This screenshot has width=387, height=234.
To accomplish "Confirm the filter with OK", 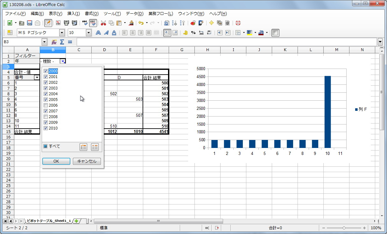I will coord(56,161).
